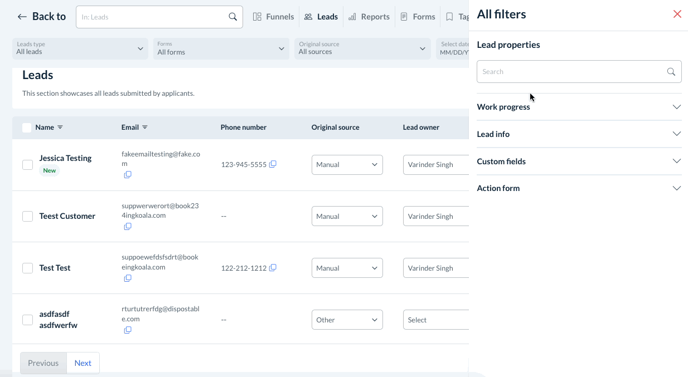688x377 pixels.
Task: Close the All filters panel
Action: 677,14
